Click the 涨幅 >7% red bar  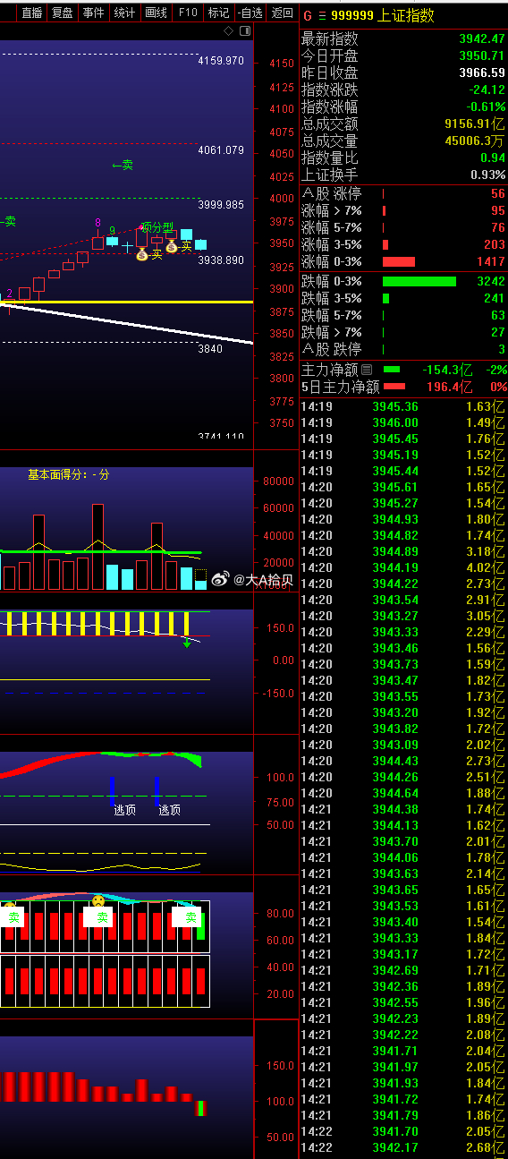385,211
